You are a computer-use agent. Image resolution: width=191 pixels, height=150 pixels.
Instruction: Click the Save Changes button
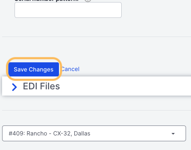click(34, 69)
